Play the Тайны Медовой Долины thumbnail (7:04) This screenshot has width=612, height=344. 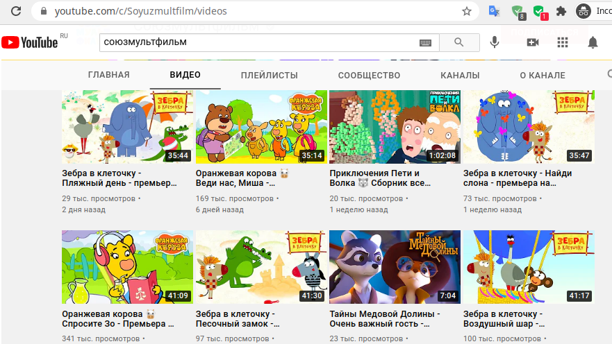(395, 267)
